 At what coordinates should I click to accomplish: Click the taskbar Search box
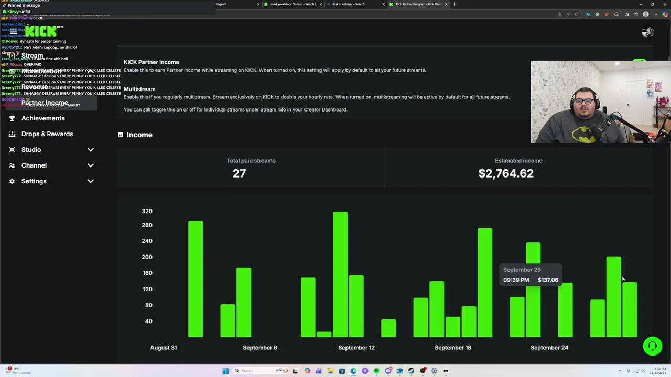pyautogui.click(x=261, y=371)
